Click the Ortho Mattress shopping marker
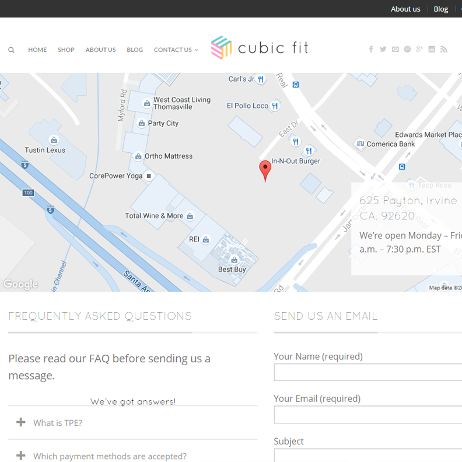Viewport: 462px width, 462px height. coord(138,156)
